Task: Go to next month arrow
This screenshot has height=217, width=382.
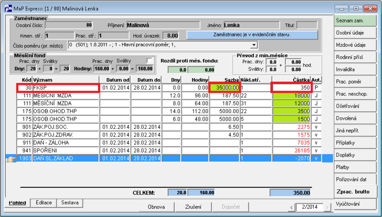Action: [x=327, y=207]
